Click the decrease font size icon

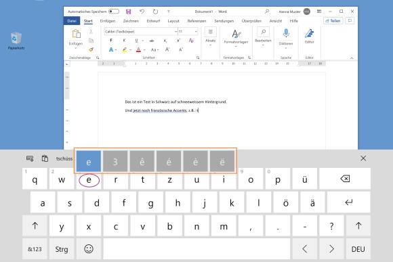click(181, 49)
